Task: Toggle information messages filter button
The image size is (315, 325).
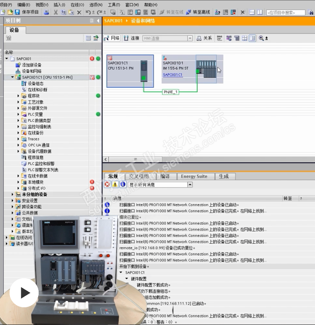Action: tap(123, 184)
